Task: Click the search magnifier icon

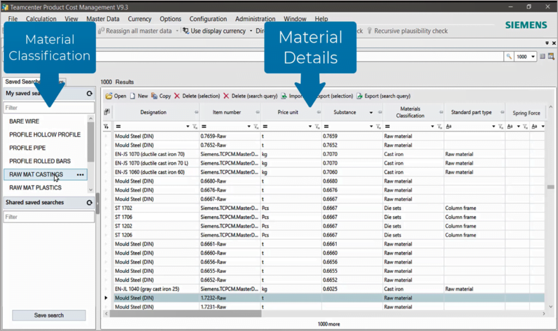Action: (x=508, y=57)
